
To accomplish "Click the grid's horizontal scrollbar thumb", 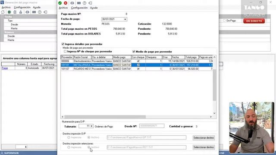I will click(x=105, y=117).
